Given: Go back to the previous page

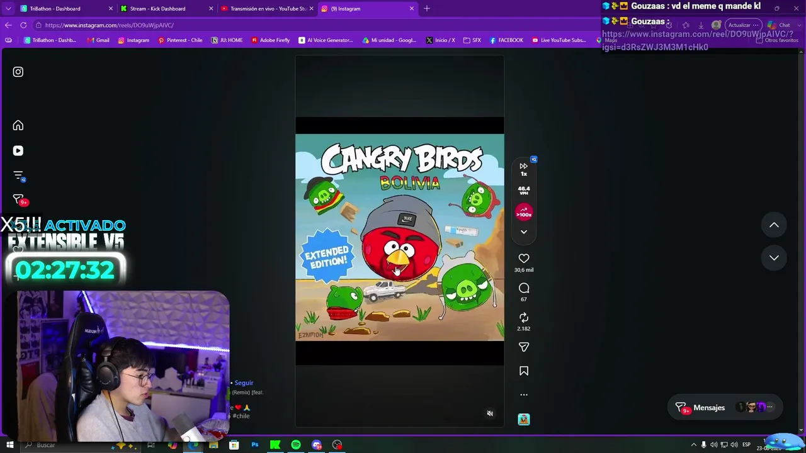Looking at the screenshot, I should point(8,25).
